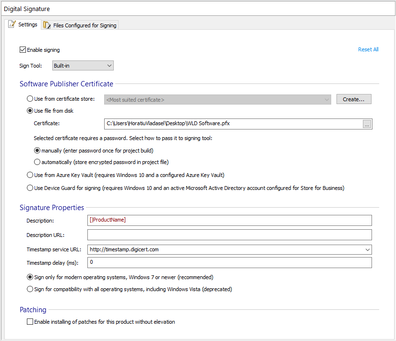Switch to the Settings tab
Viewport: 396px width, 341px height.
[23, 24]
